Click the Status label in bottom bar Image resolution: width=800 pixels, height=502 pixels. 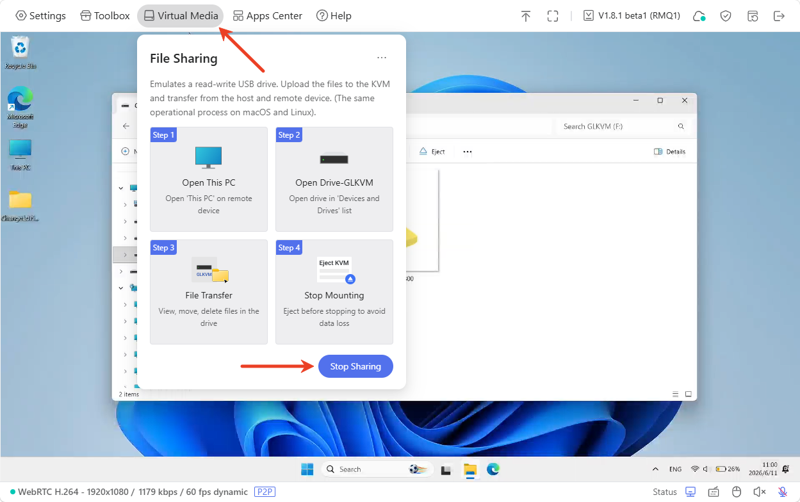click(x=665, y=492)
